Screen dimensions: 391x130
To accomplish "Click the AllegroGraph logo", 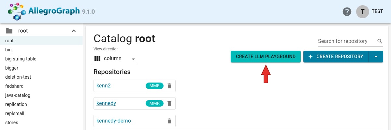I will coord(44,11).
